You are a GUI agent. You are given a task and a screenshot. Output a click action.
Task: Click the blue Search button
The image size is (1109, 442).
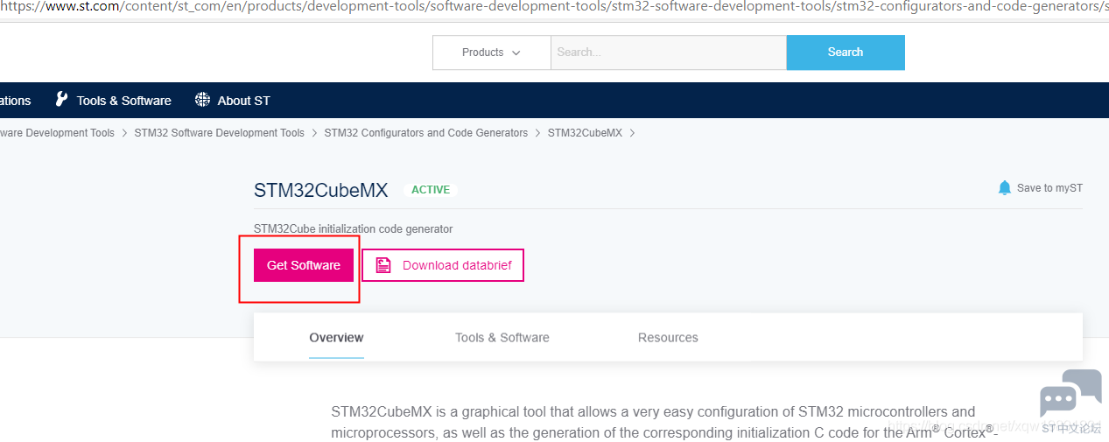pyautogui.click(x=846, y=53)
